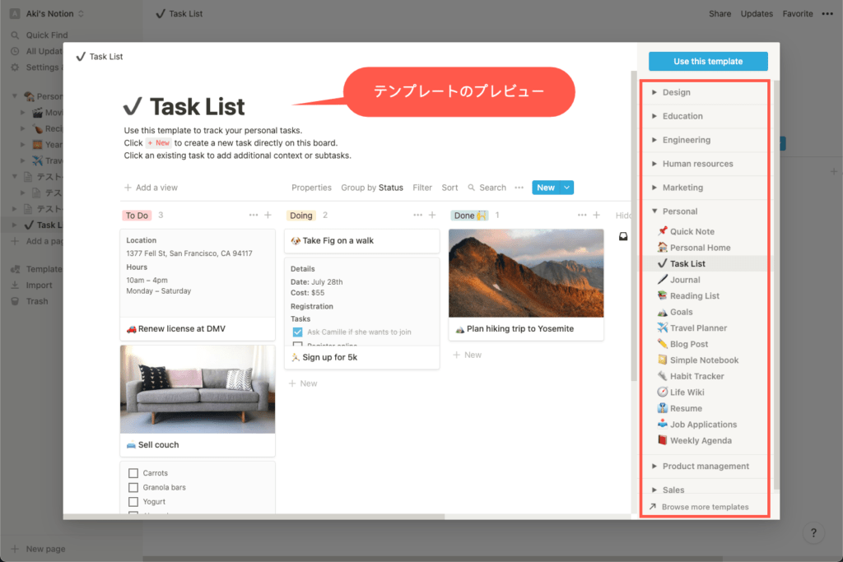Check the Granola bars checkbox

(133, 487)
